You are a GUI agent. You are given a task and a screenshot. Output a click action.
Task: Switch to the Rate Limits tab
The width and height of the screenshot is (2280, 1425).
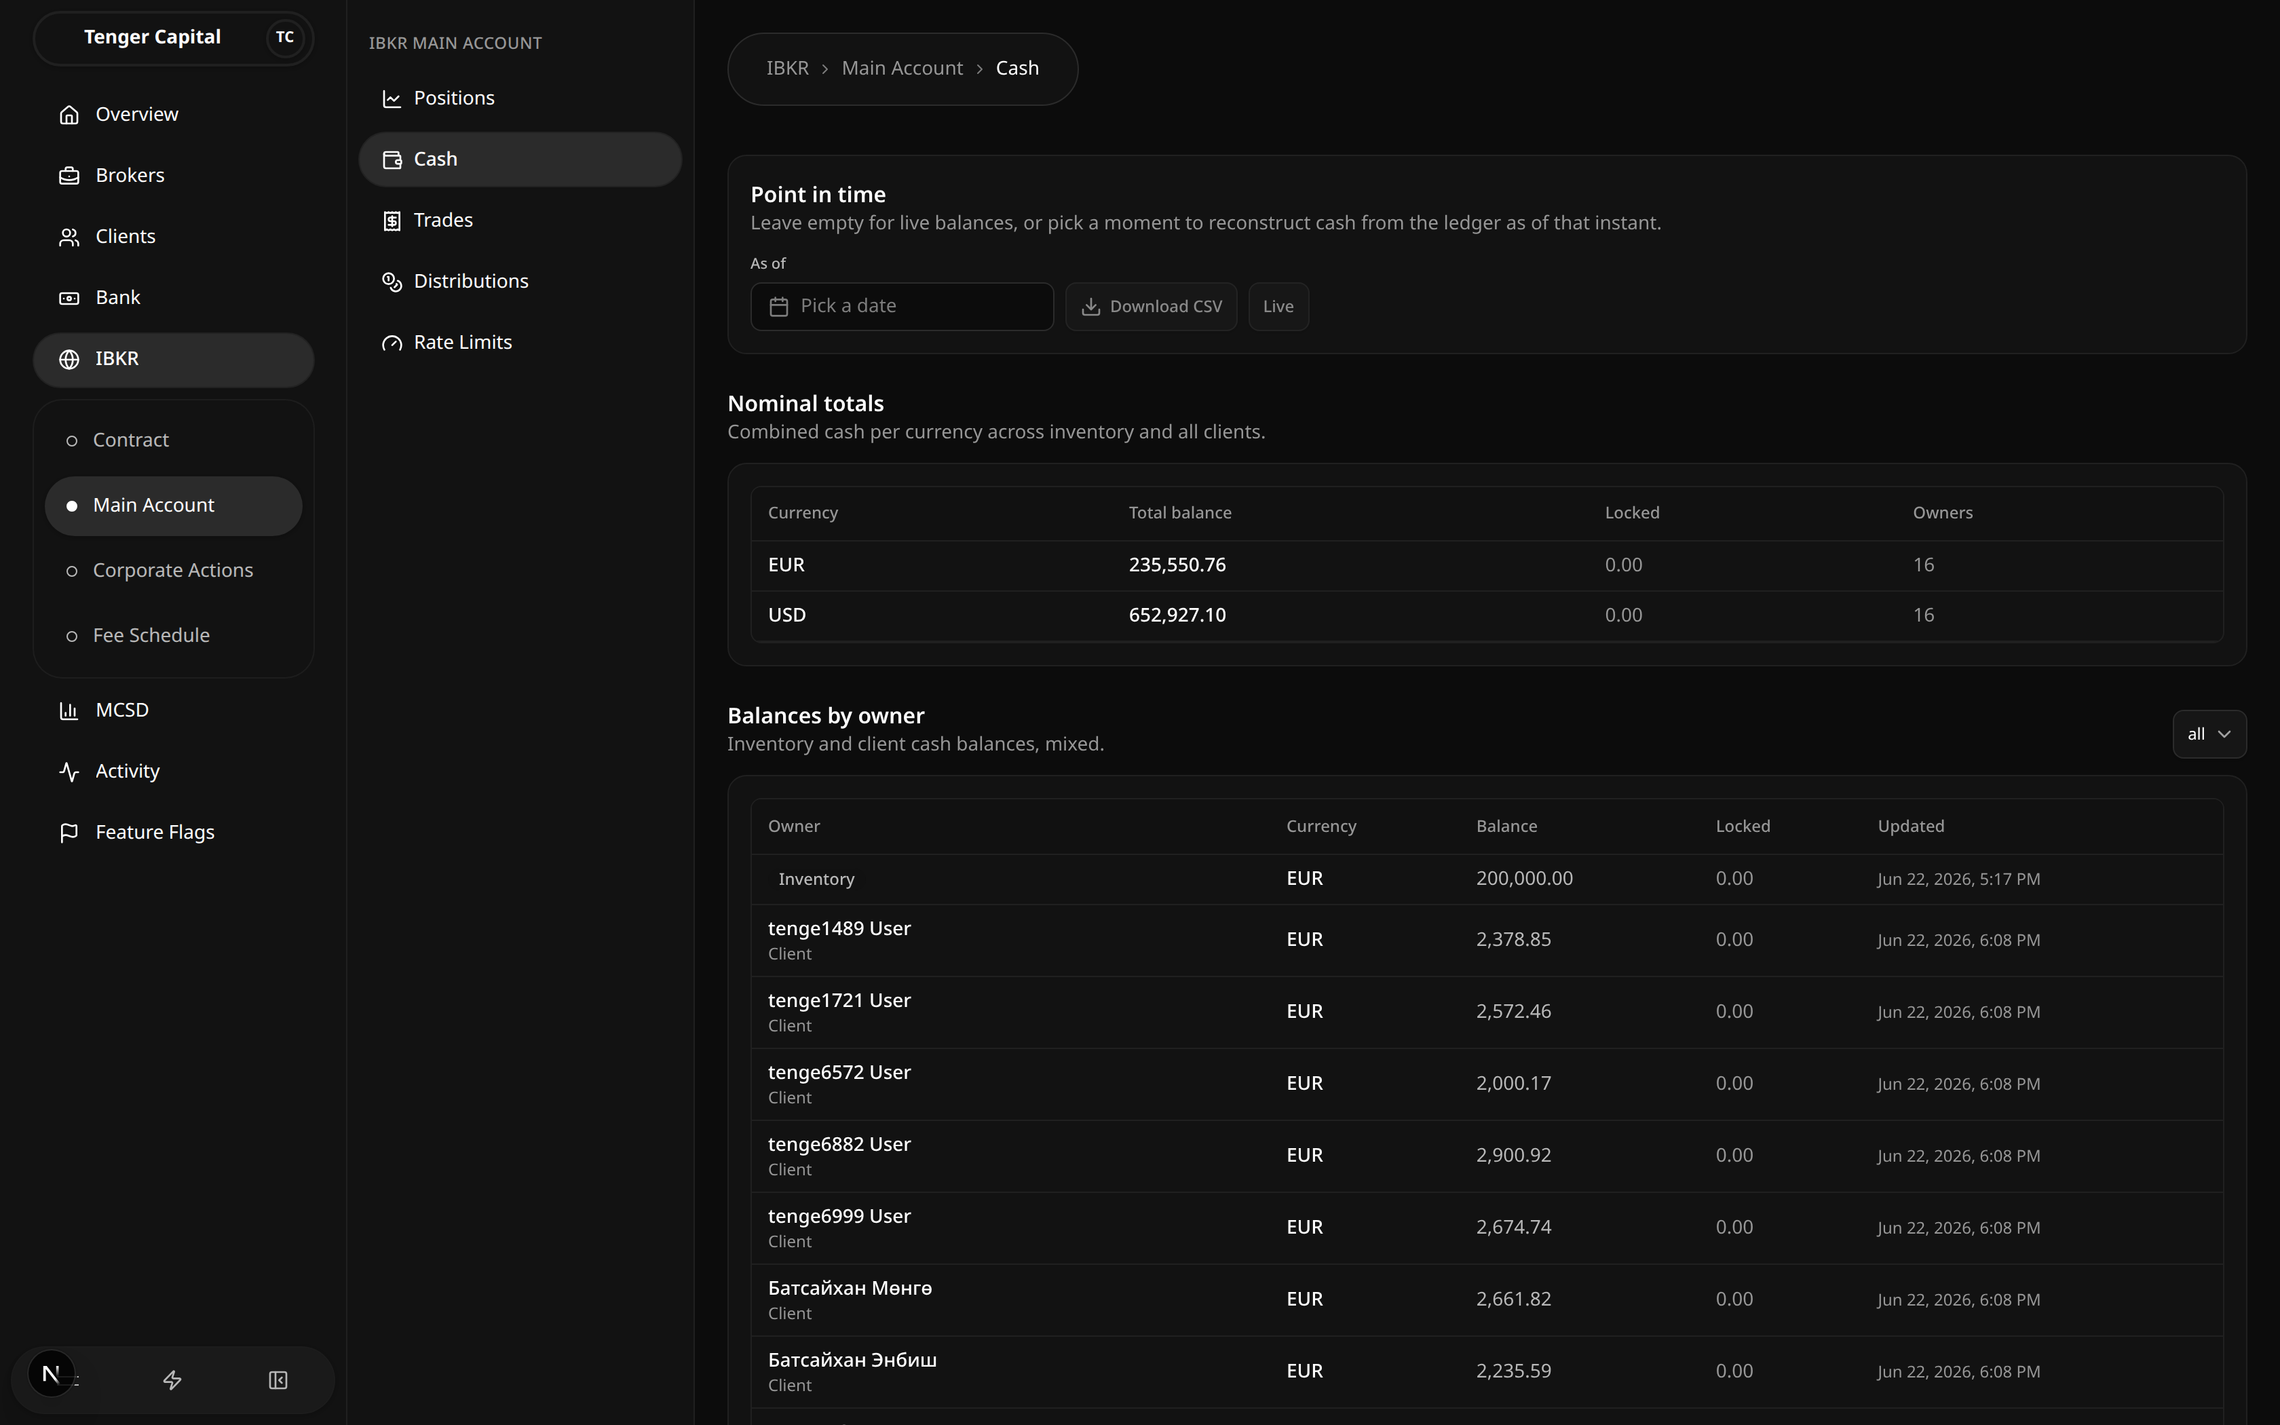(x=520, y=343)
